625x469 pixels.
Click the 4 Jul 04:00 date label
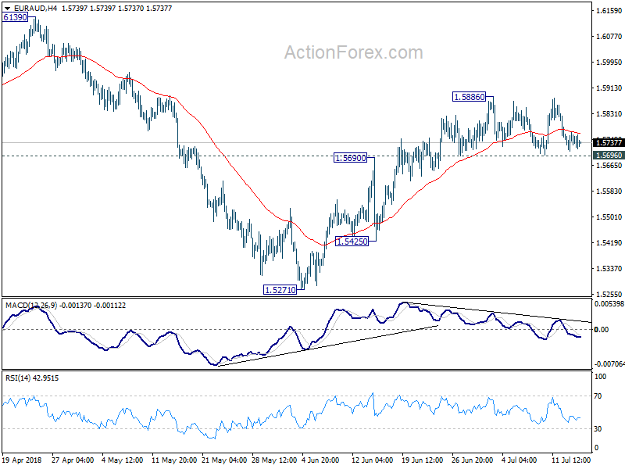(x=520, y=460)
